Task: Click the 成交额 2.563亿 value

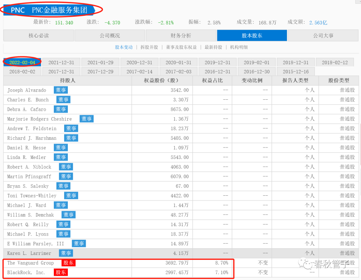Action: [318, 23]
